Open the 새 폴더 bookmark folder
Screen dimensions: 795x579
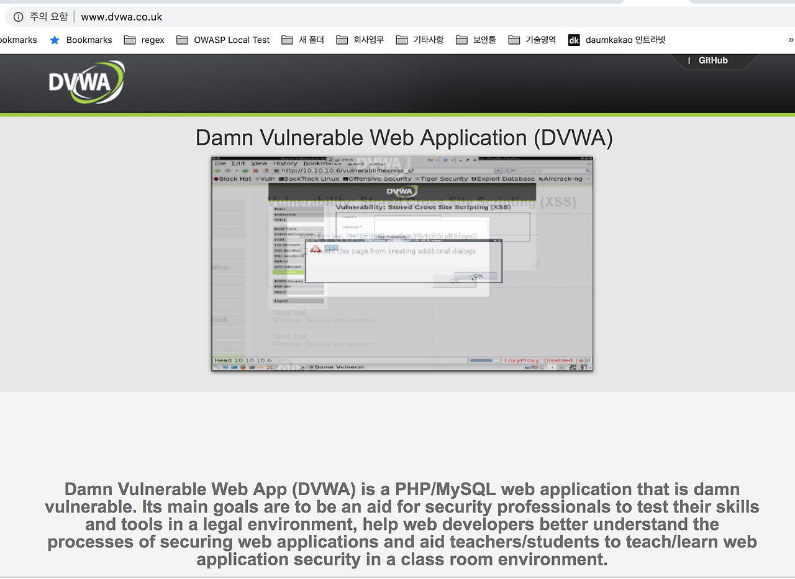click(x=303, y=40)
